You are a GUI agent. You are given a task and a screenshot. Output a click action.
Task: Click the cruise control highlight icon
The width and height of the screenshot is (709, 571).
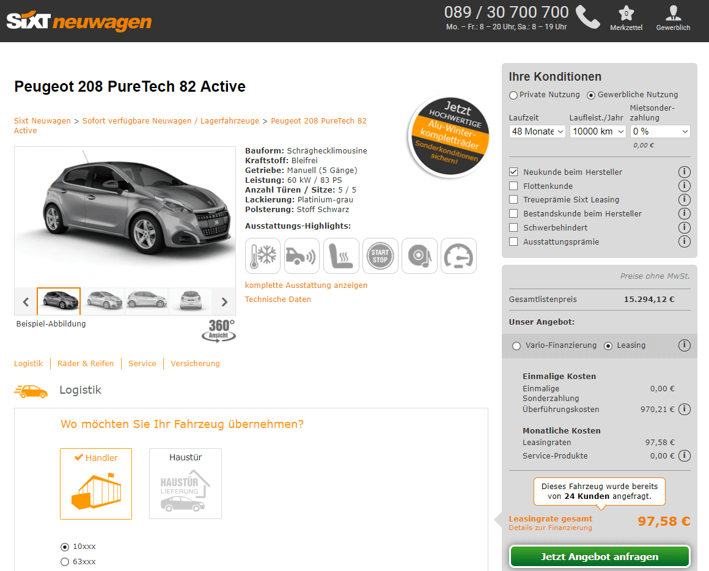pos(458,256)
